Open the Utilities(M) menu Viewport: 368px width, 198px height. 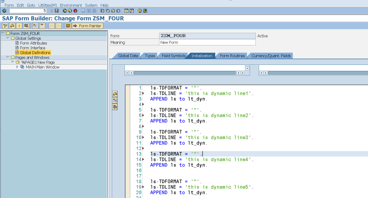pos(47,5)
